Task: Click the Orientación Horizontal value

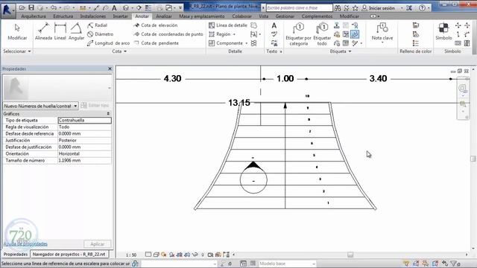Action: [84, 154]
